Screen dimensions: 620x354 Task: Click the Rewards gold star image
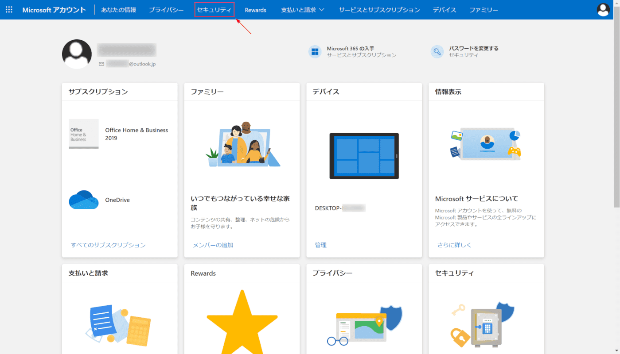click(x=242, y=322)
